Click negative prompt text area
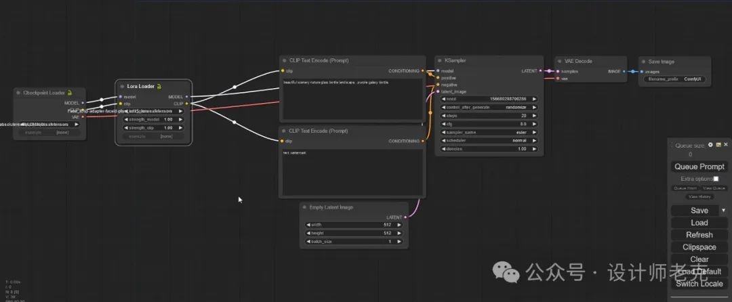Image resolution: width=732 pixels, height=302 pixels. 352,172
